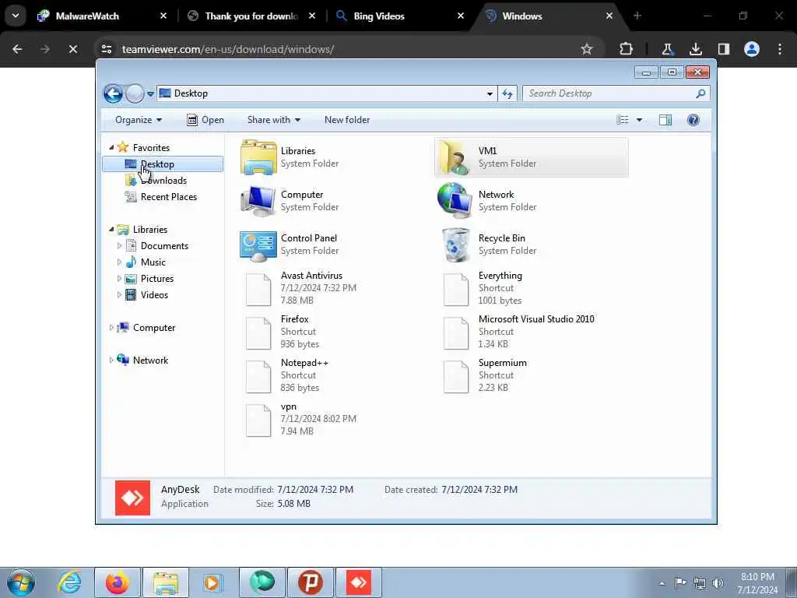Open Chrome tab search dropdown arrow

[16, 16]
